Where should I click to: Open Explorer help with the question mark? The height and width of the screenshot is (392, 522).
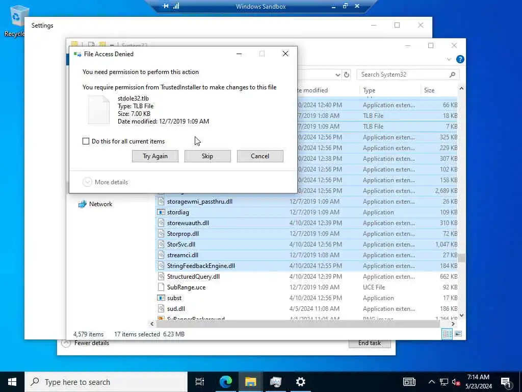click(460, 59)
